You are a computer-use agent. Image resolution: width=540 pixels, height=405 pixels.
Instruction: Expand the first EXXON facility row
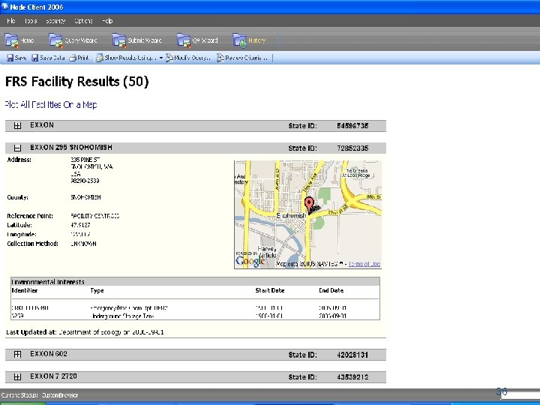click(17, 126)
